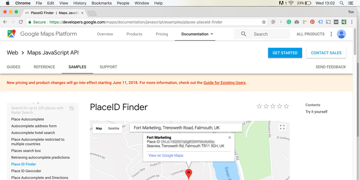Screen dimensions: 360x180
Task: Rate the page with the first star
Action: 259,106
